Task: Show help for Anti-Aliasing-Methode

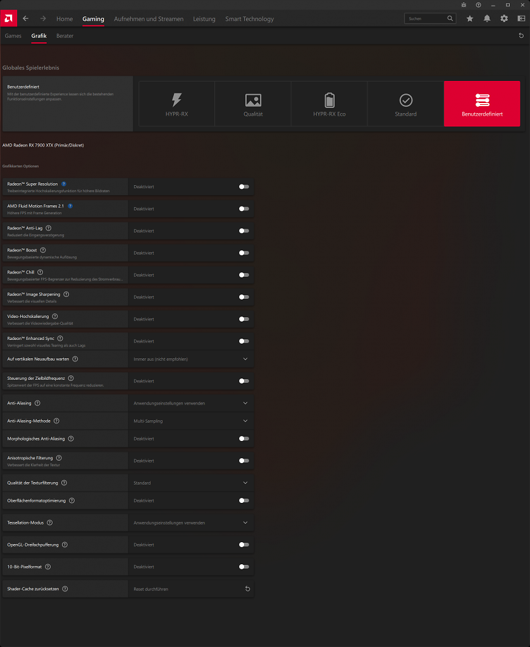Action: [56, 421]
